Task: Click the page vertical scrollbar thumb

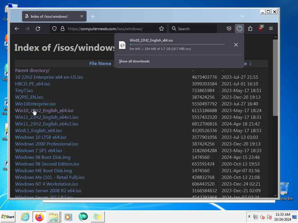Action: tap(275, 77)
